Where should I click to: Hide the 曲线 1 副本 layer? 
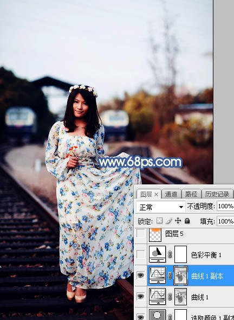coord(141,276)
